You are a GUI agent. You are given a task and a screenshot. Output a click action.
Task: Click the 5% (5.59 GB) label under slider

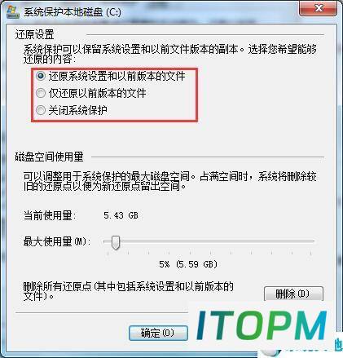[x=188, y=264]
